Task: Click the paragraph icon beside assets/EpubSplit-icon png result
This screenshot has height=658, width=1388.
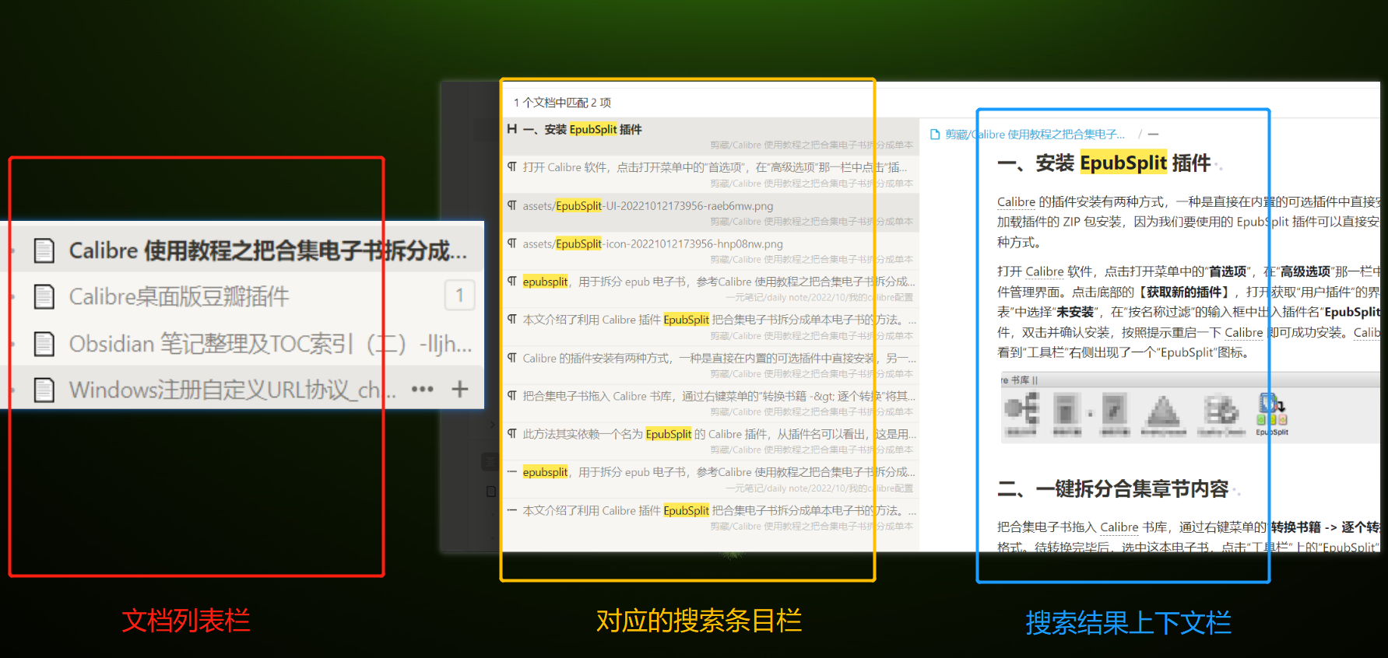Action: [512, 243]
